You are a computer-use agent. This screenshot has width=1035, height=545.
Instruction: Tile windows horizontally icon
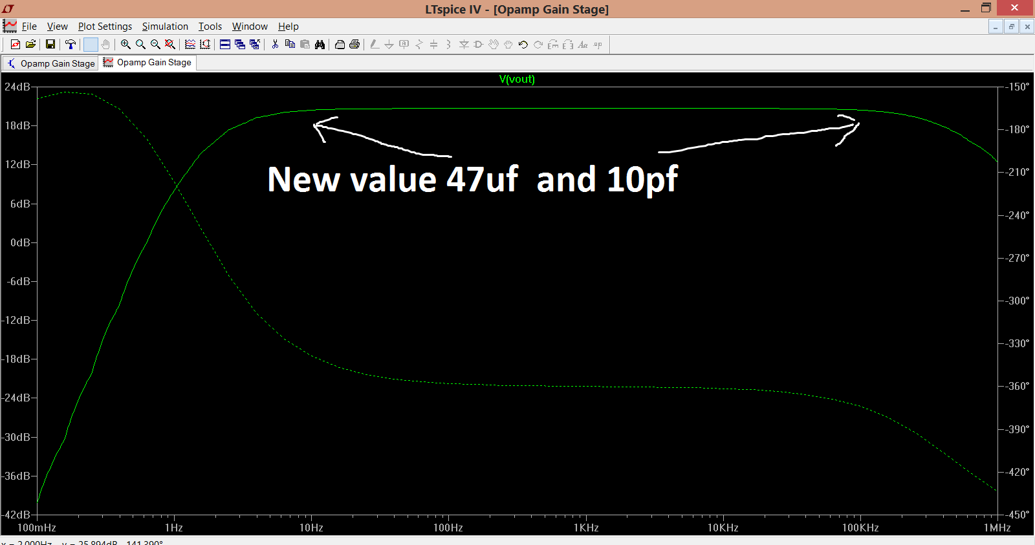pyautogui.click(x=225, y=44)
